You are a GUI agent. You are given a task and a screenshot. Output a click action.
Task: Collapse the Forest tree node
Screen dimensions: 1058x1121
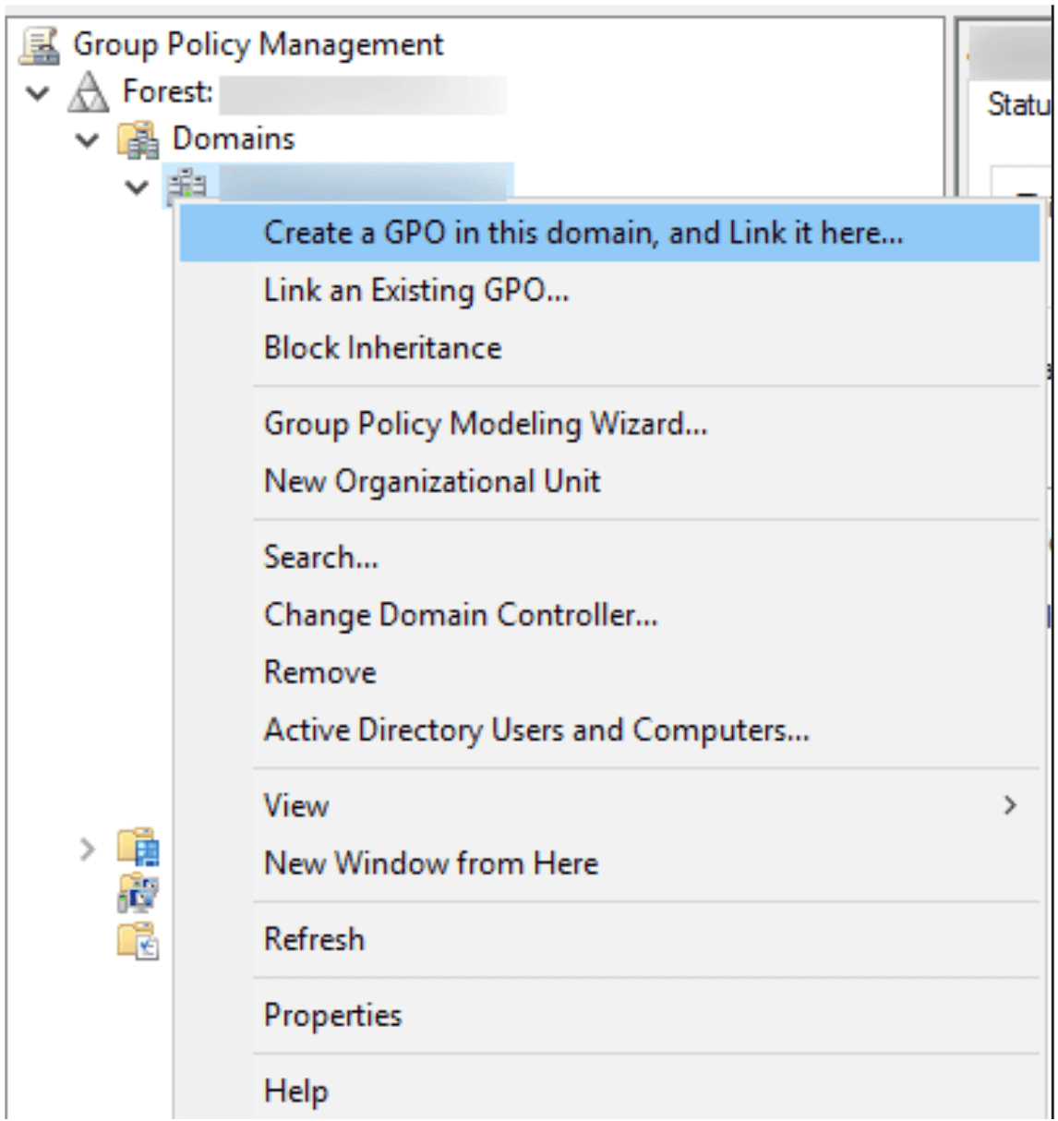point(38,92)
